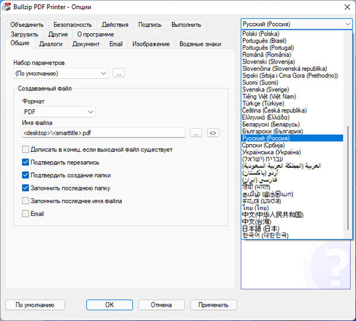Select highlighted Русский (Россия) list item
The image size is (356, 321).
(x=292, y=138)
